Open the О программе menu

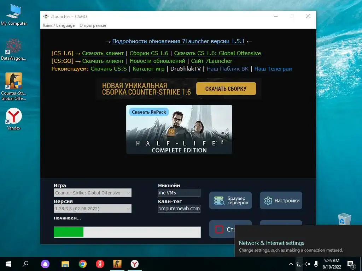93,25
